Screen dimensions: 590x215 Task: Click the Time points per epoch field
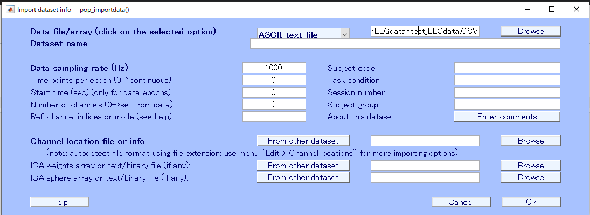(x=274, y=80)
